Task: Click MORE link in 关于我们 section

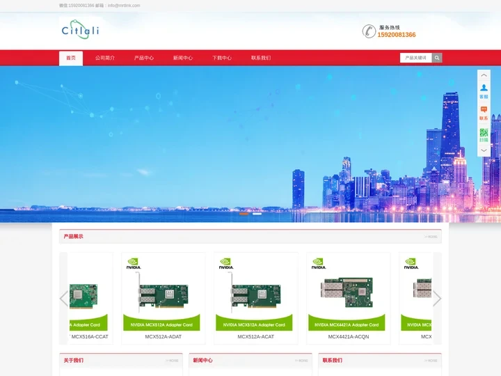Action: pos(172,361)
